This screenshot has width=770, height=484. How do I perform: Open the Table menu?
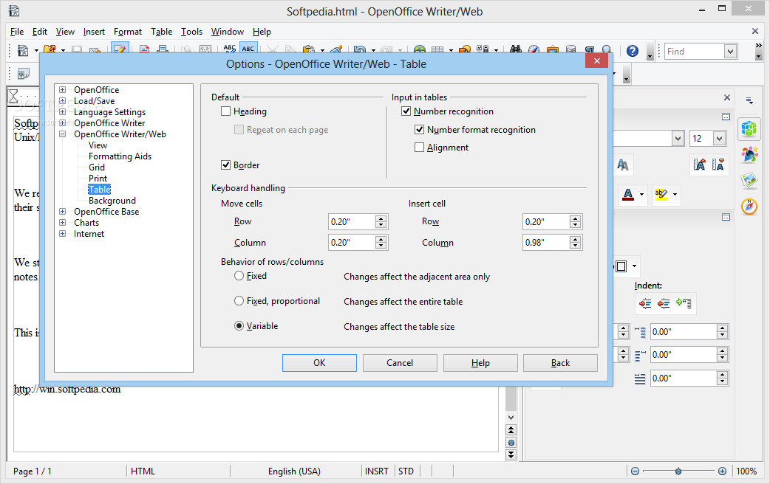(162, 32)
